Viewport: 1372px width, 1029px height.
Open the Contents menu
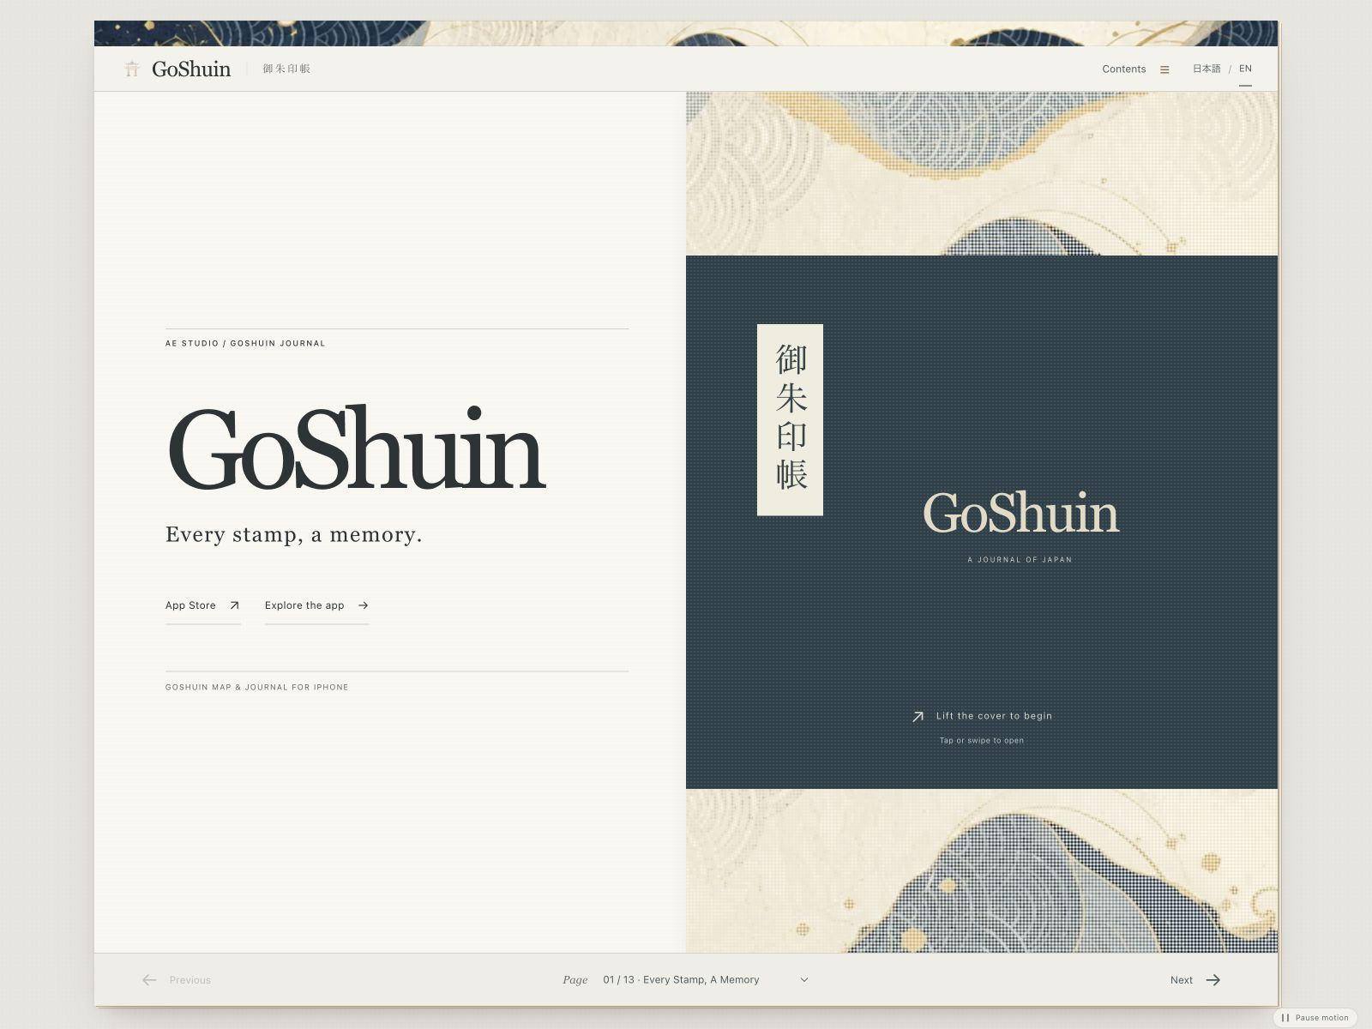point(1135,69)
